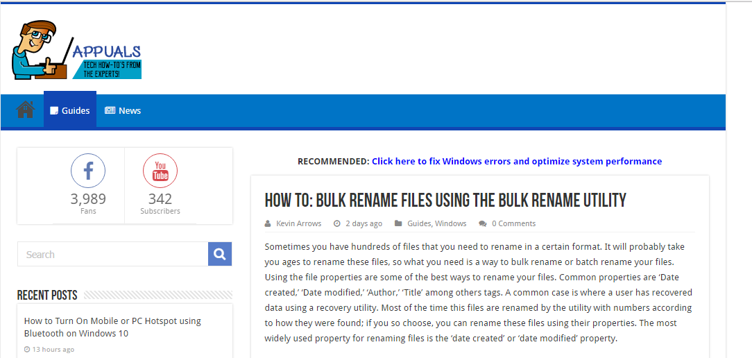Open the News navigation tab
The image size is (752, 358).
coord(123,110)
